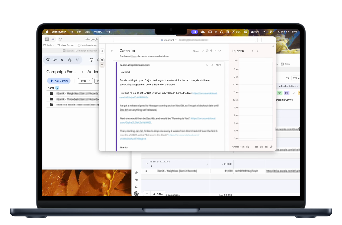Image resolution: width=342 pixels, height=225 pixels.
Task: Collapse the Month of Campaign 5 group
Action: click(x=147, y=164)
